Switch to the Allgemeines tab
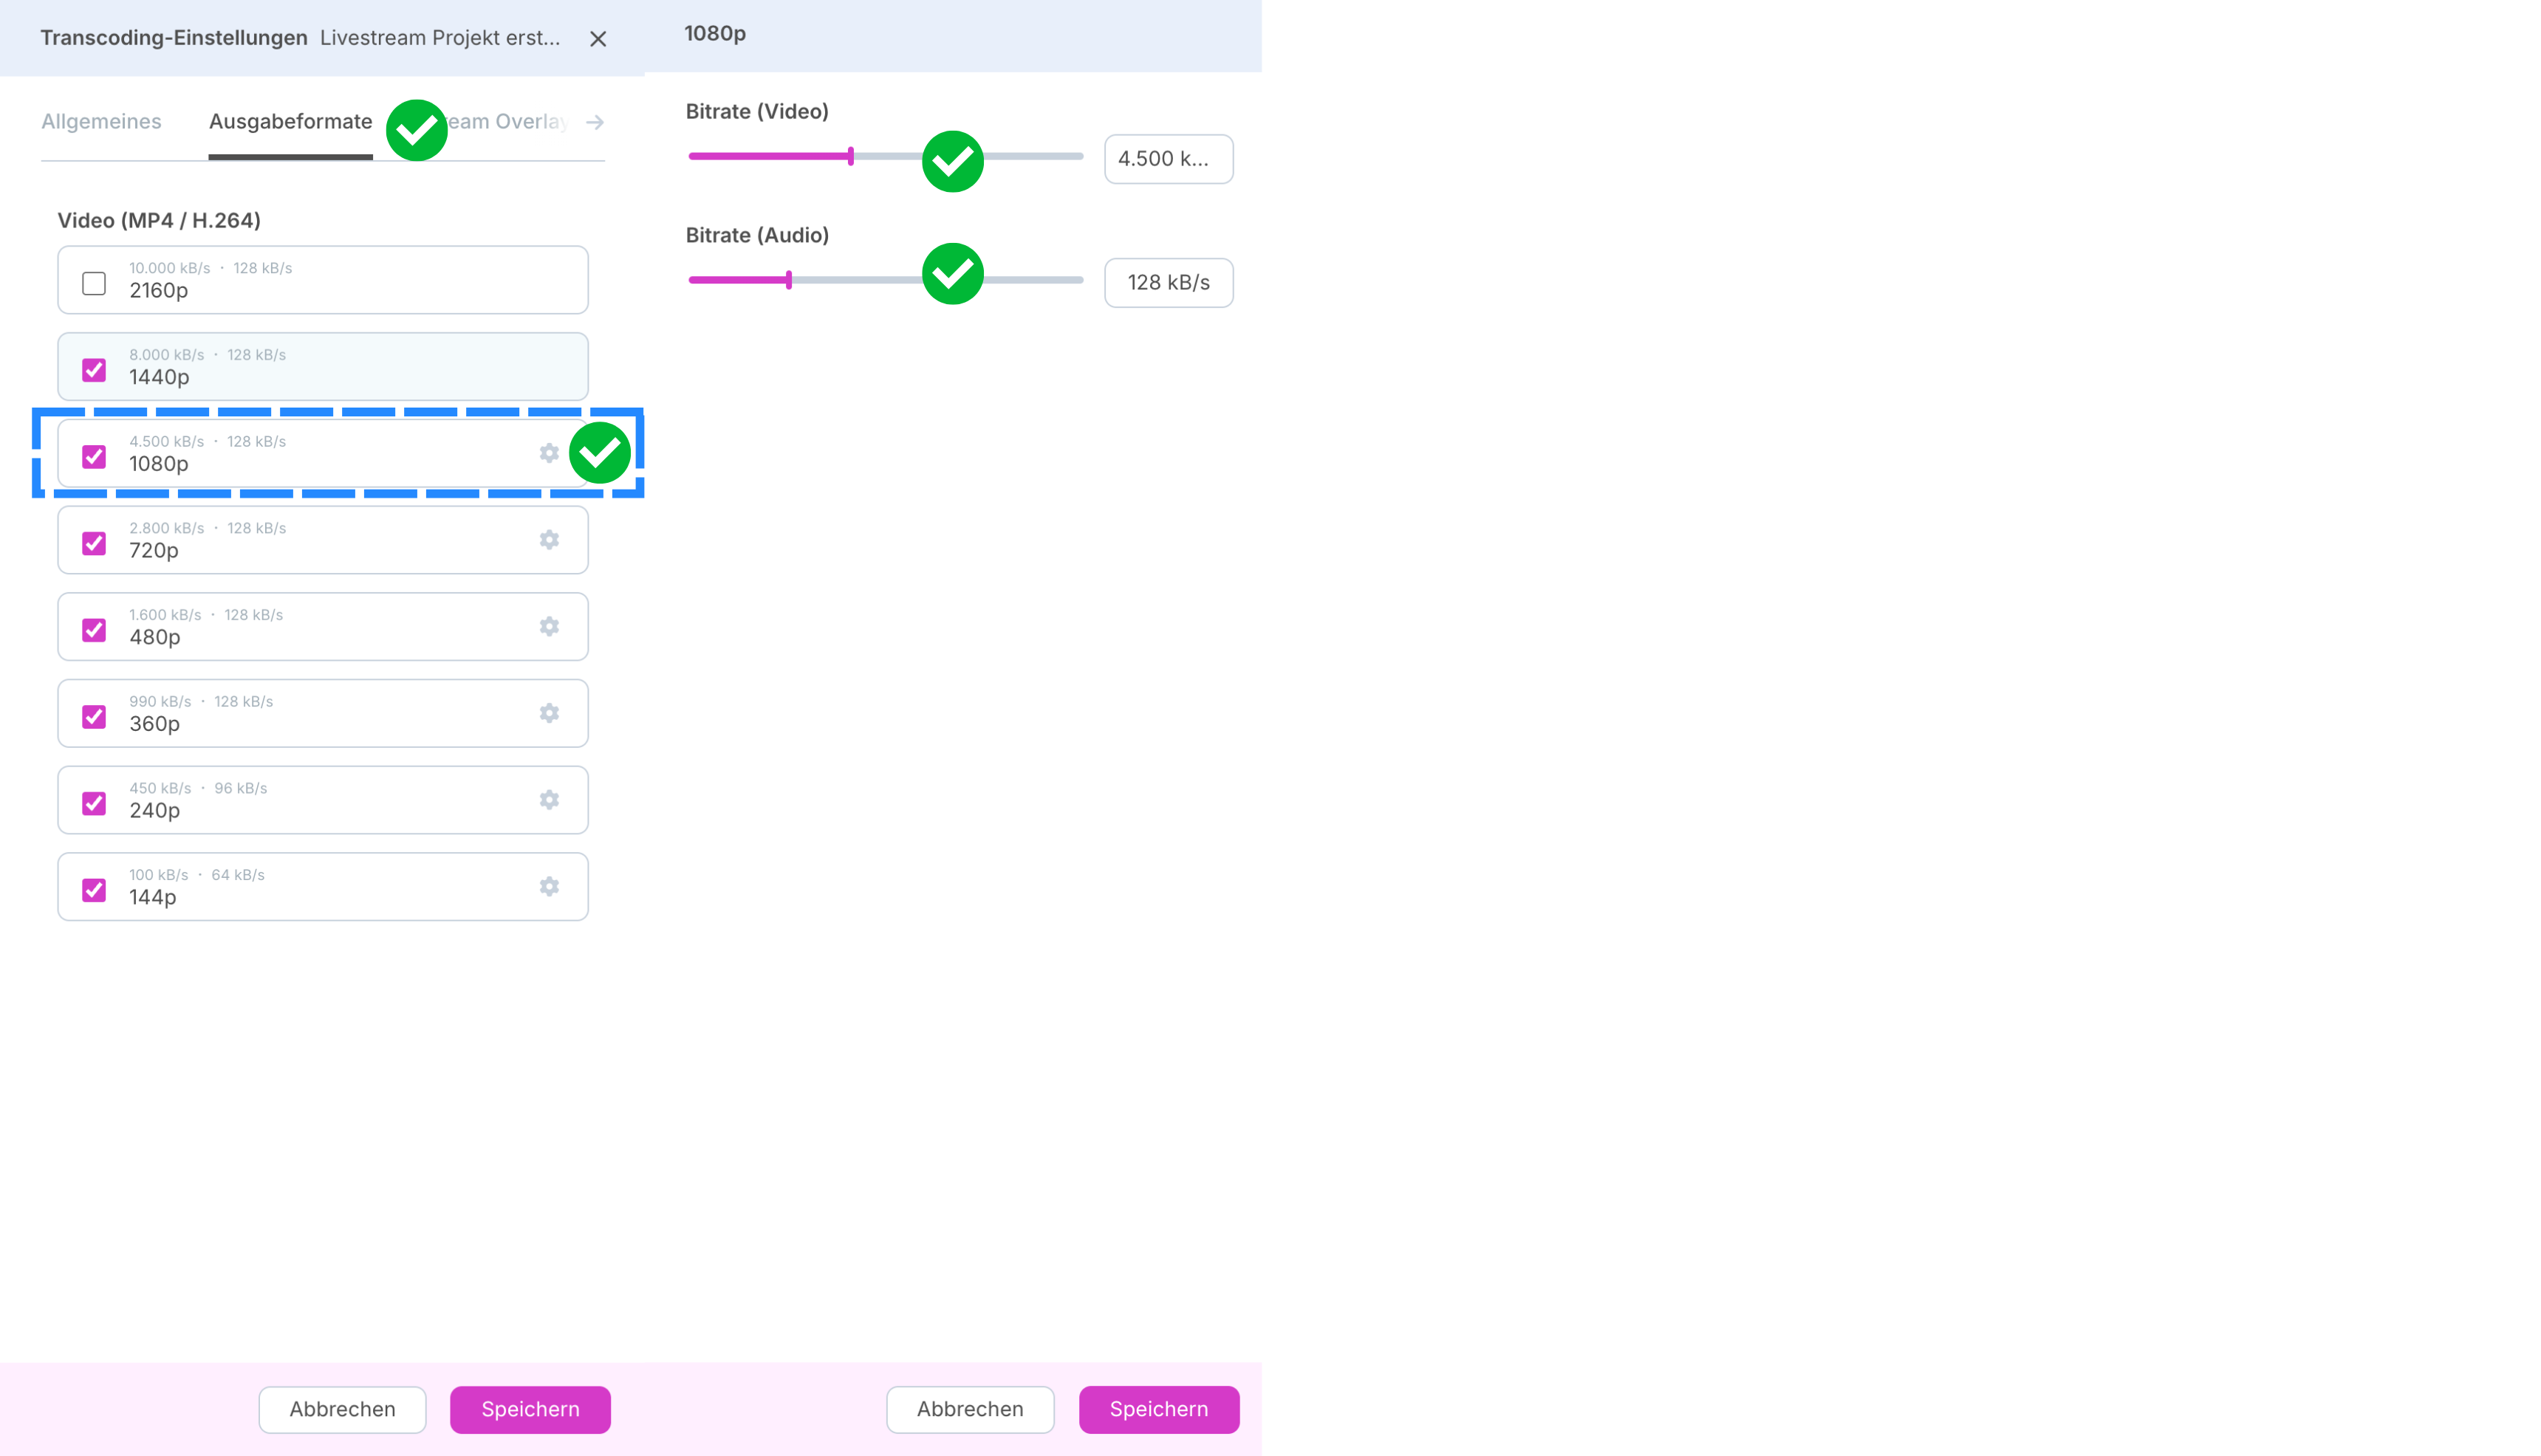 click(101, 122)
